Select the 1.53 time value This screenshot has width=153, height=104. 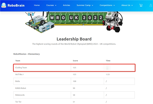[x=108, y=74]
